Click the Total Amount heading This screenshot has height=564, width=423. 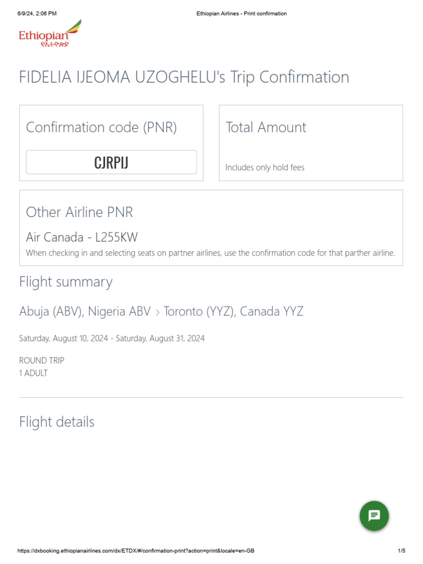point(265,127)
